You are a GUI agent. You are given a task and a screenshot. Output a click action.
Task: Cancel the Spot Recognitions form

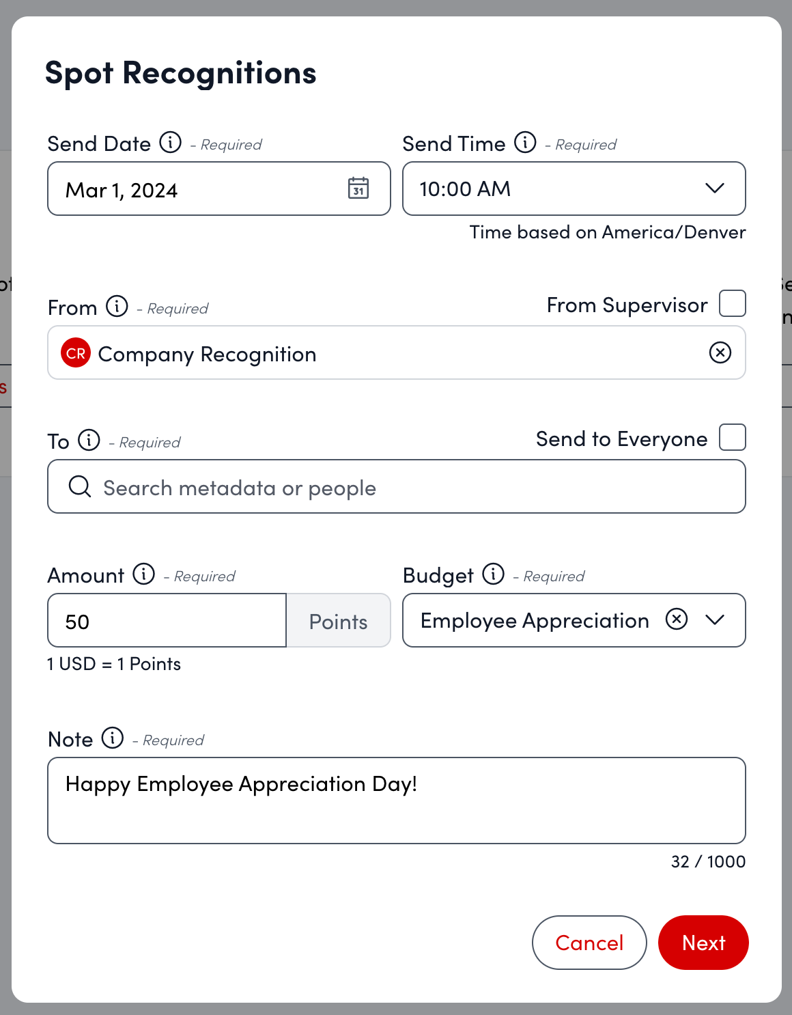click(x=589, y=943)
